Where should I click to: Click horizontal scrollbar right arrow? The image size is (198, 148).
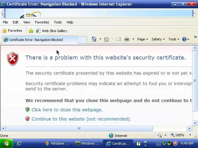click(x=189, y=129)
